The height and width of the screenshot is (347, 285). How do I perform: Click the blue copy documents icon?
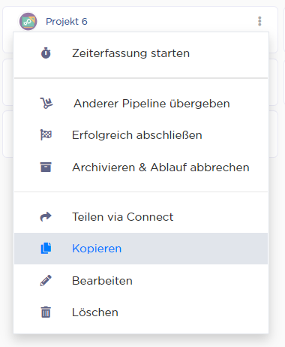coord(46,249)
